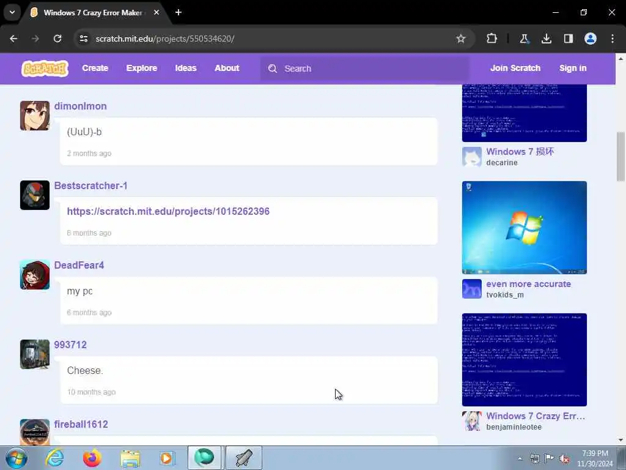Launch Internet Explorer from taskbar

tap(54, 458)
